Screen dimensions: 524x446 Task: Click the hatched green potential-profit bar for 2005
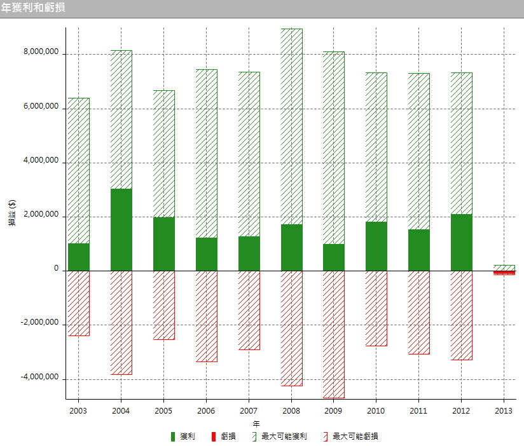coord(164,154)
